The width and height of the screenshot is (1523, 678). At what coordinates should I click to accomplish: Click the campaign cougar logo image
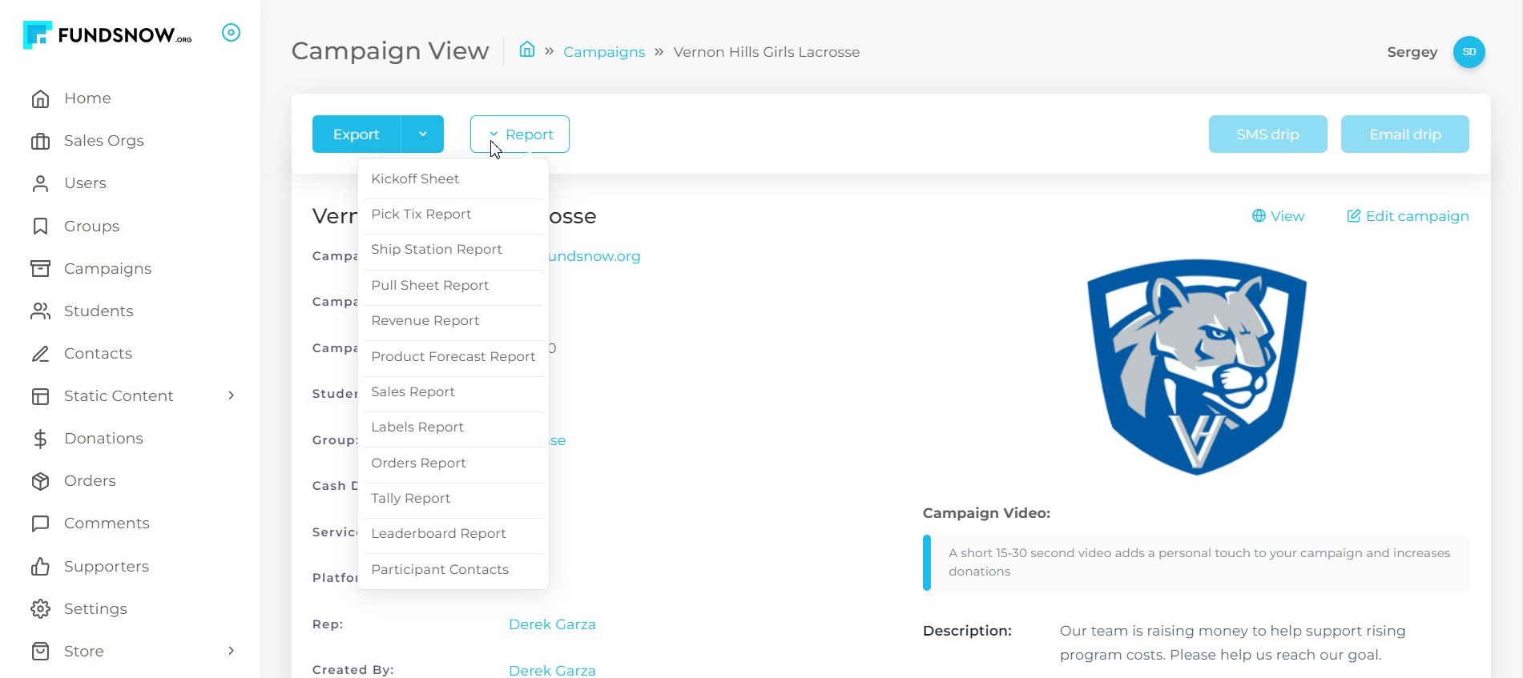[x=1196, y=366]
